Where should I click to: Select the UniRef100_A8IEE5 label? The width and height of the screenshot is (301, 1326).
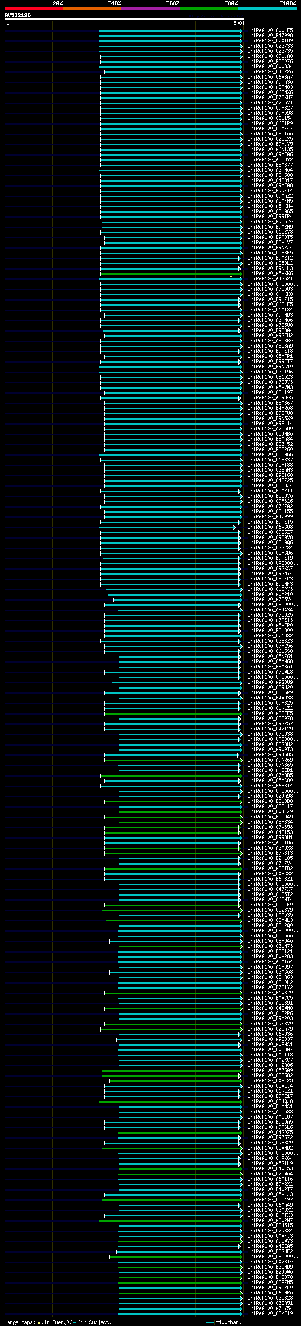click(x=270, y=713)
